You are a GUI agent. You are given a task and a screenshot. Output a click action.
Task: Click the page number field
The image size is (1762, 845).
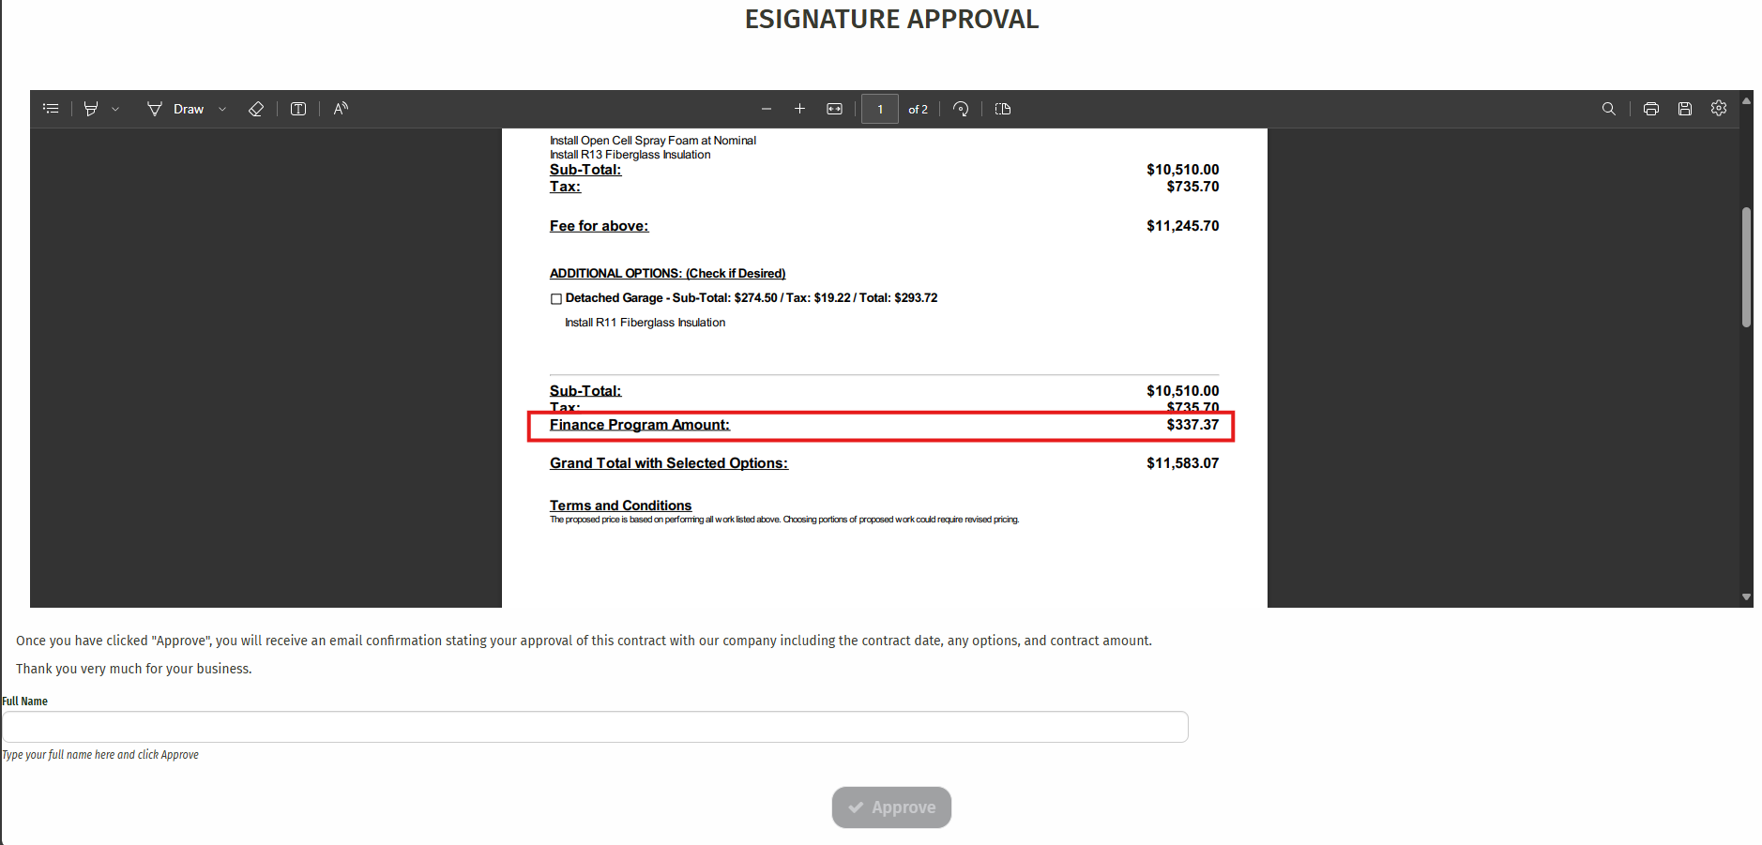[x=880, y=109]
